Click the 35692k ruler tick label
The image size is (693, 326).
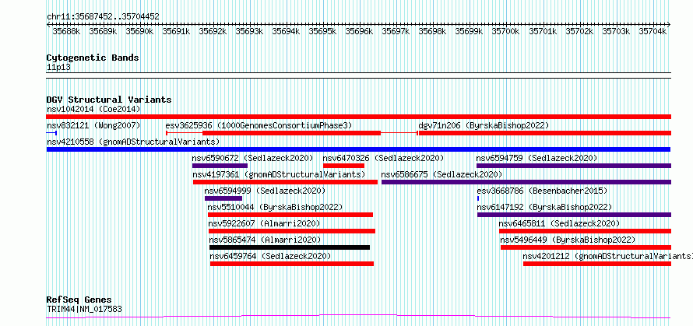(213, 31)
